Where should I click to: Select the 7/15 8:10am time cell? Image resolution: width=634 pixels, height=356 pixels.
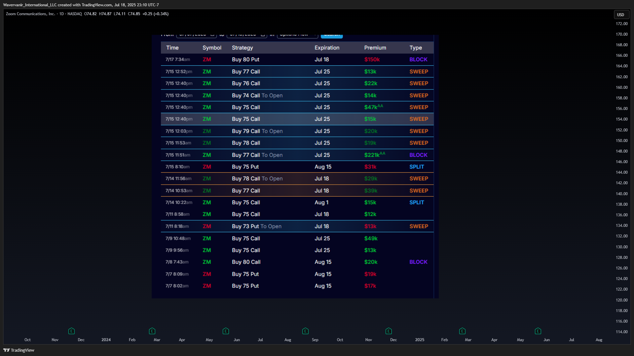point(177,167)
